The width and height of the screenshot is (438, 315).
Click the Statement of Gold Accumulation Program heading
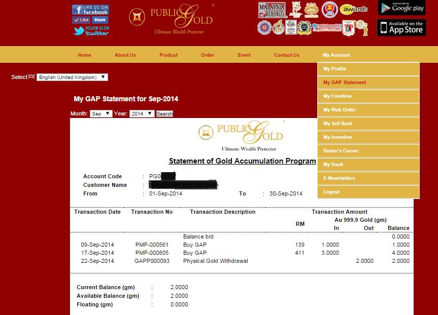click(x=242, y=161)
